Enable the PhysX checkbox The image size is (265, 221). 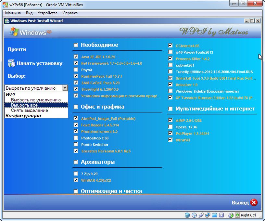click(76, 70)
